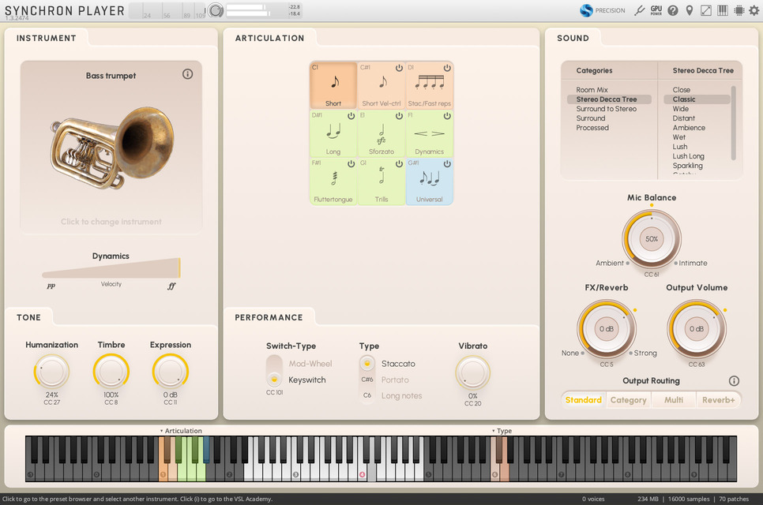Image resolution: width=763 pixels, height=505 pixels.
Task: Choose the Processed category
Action: pyautogui.click(x=592, y=127)
